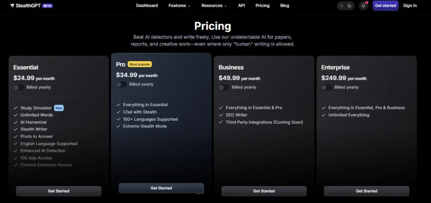The width and height of the screenshot is (431, 203).
Task: Click the New badge next to Study Simulator
Action: [x=59, y=108]
